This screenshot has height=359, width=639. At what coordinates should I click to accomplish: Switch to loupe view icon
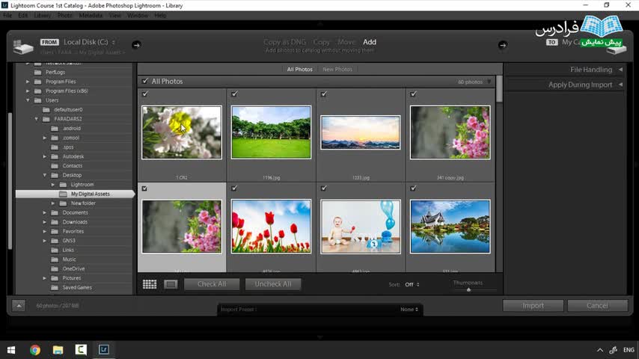pyautogui.click(x=171, y=284)
